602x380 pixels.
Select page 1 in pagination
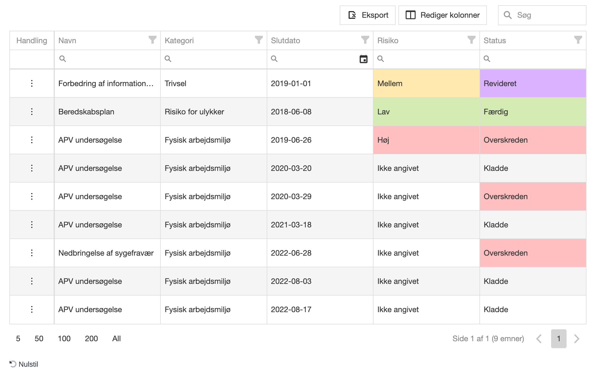558,338
